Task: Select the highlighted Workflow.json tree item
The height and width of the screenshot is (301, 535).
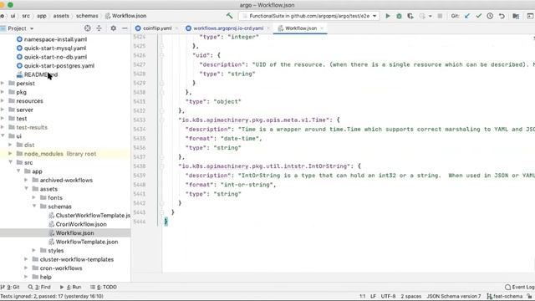Action: pyautogui.click(x=65, y=232)
